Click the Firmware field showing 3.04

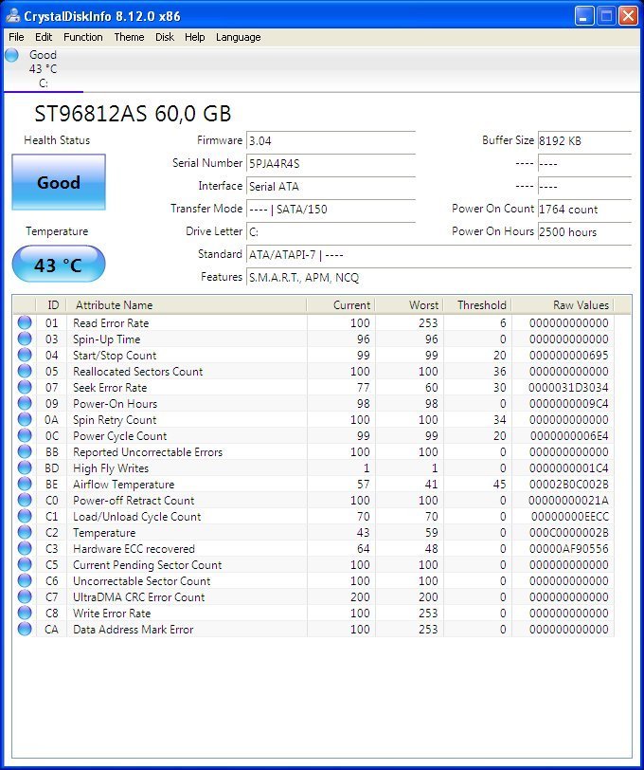331,141
